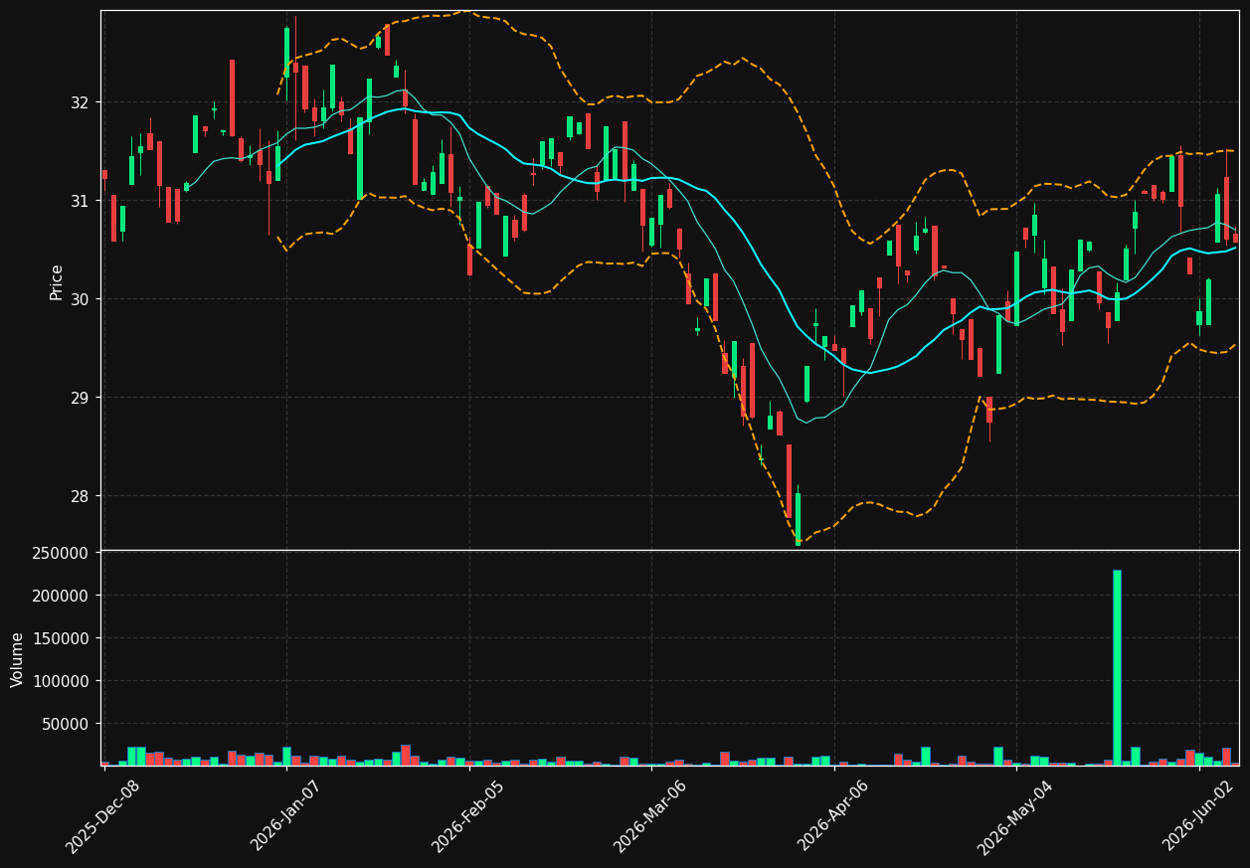1250x868 pixels.
Task: Click price tick label 32
Action: pyautogui.click(x=80, y=102)
